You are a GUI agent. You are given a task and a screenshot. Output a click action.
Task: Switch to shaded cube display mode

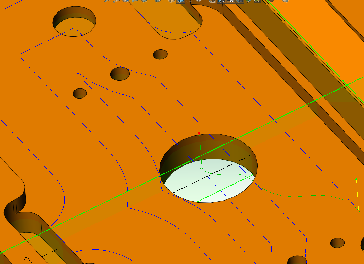143,2
